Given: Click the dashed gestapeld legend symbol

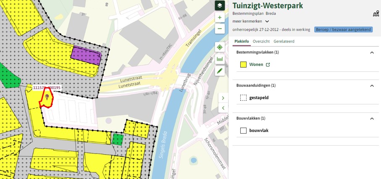Looking at the screenshot, I should pos(243,98).
